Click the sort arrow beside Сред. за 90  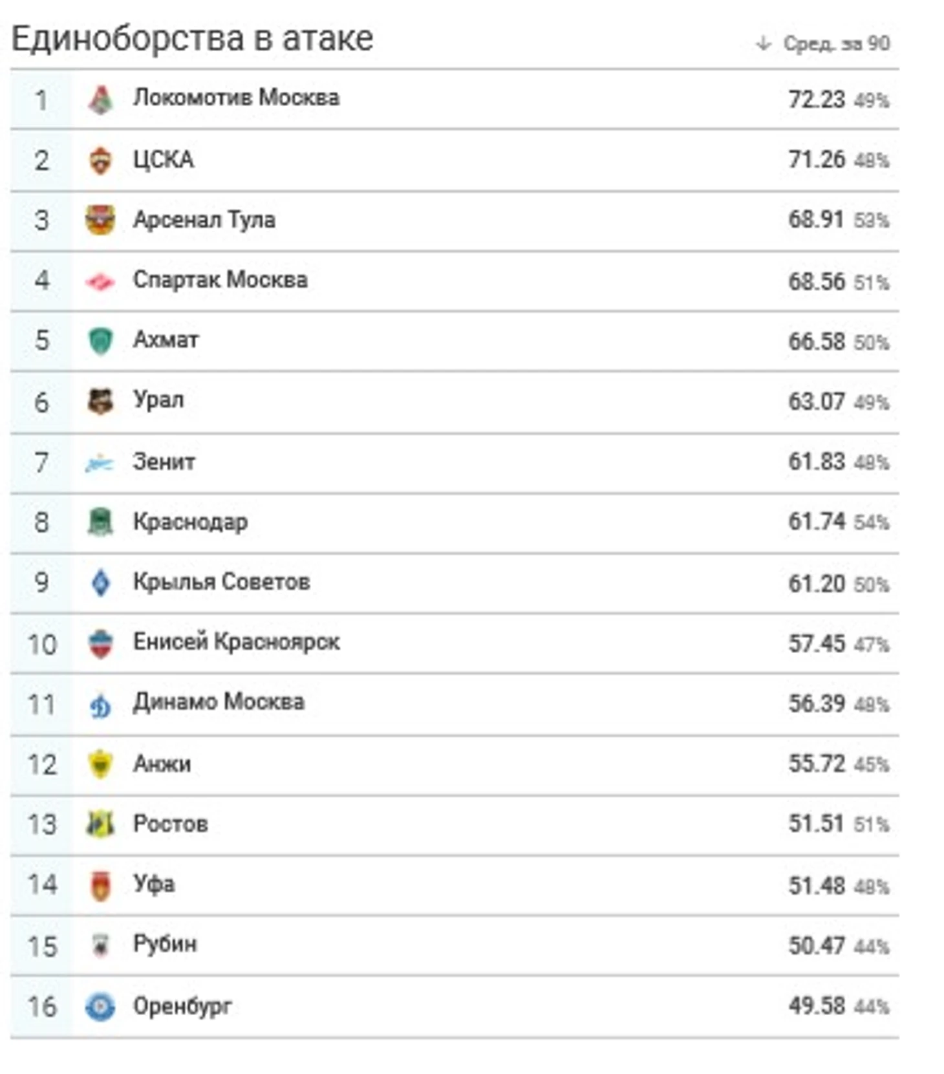(x=764, y=44)
